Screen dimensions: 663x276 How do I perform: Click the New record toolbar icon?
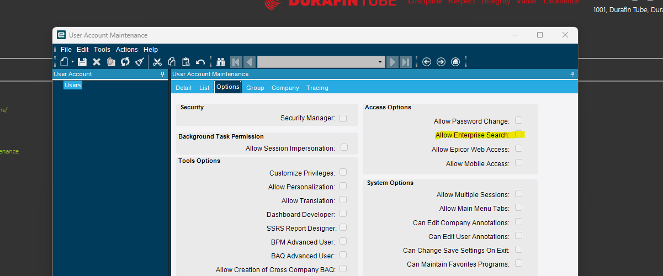pyautogui.click(x=64, y=62)
